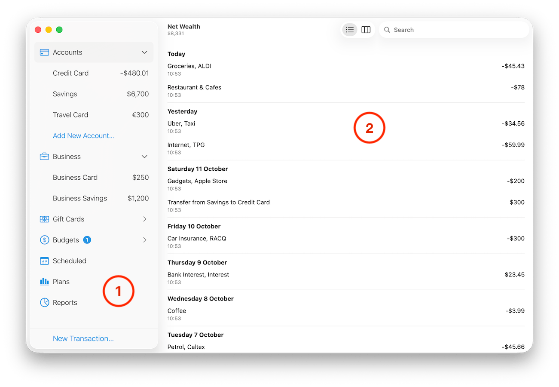Image resolution: width=559 pixels, height=387 pixels.
Task: Select the Accounts header label
Action: tap(67, 52)
